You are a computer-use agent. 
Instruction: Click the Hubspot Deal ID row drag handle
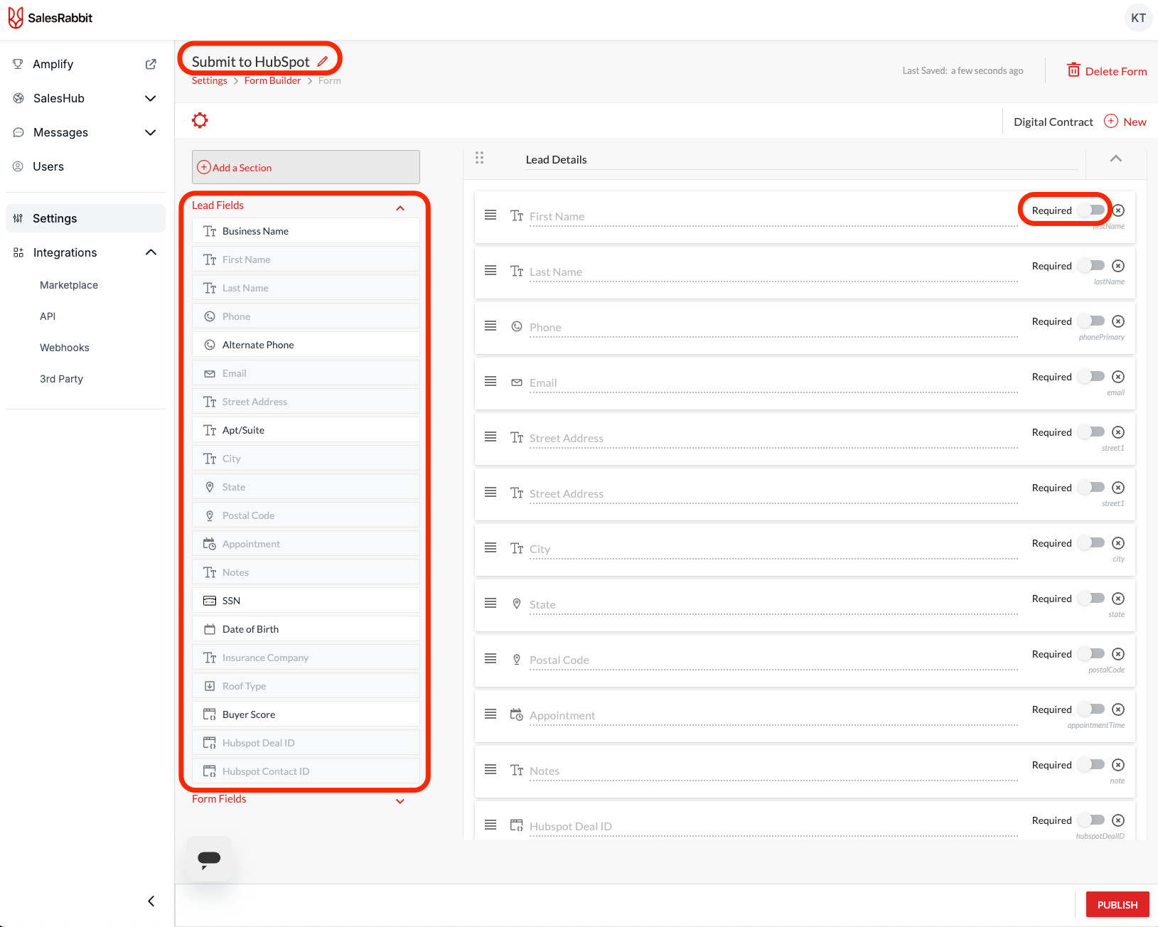[490, 825]
